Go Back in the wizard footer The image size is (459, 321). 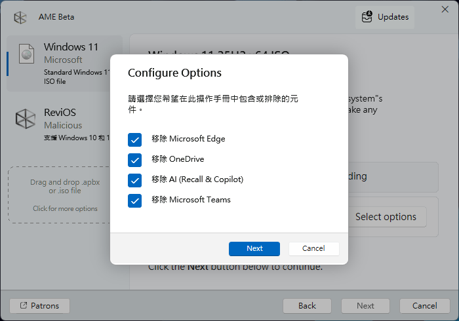[307, 306]
